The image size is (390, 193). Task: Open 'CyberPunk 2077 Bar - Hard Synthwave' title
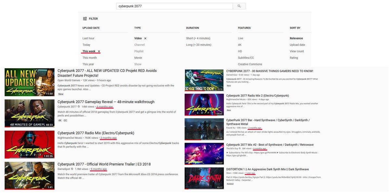coord(268,122)
